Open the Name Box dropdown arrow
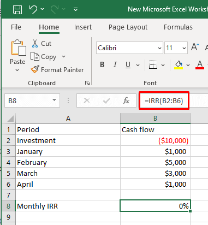The image size is (208, 225). (54, 100)
